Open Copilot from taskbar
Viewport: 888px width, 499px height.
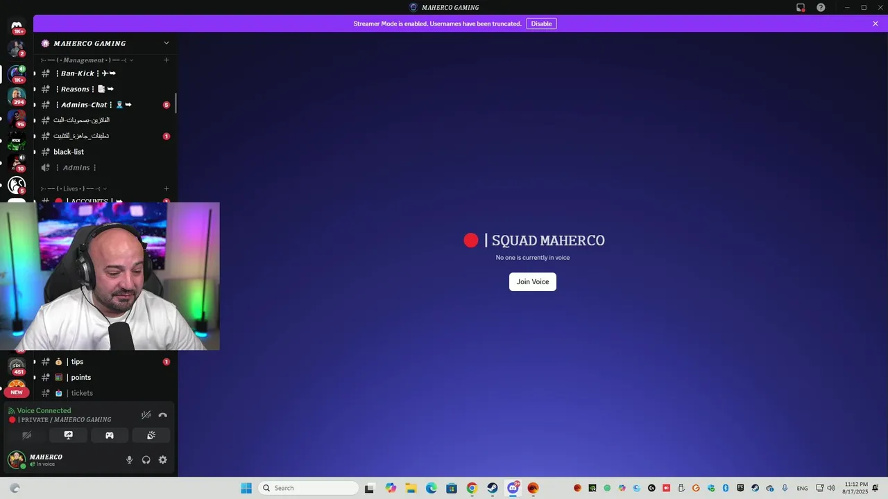coord(391,488)
